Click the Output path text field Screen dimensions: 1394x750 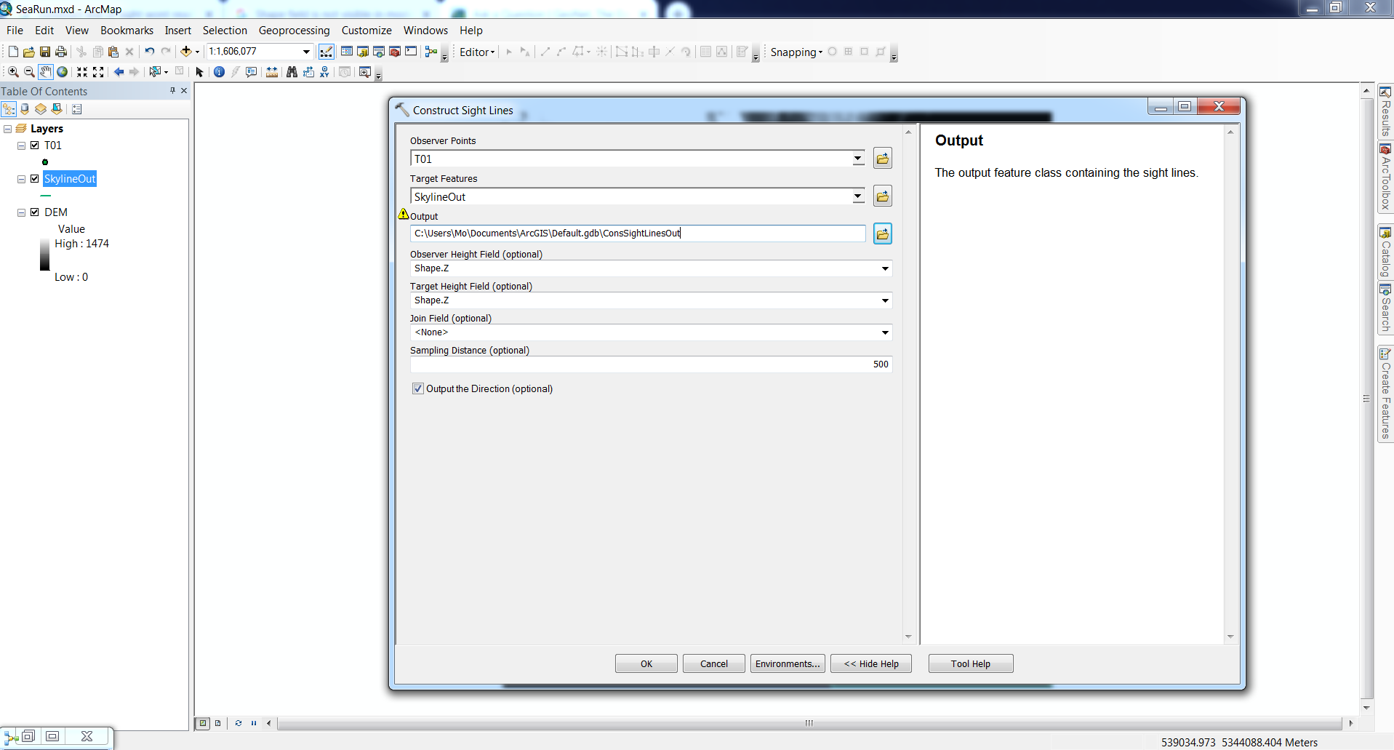tap(638, 234)
